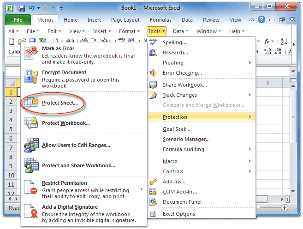Click the Share Workbook icon

[x=154, y=85]
